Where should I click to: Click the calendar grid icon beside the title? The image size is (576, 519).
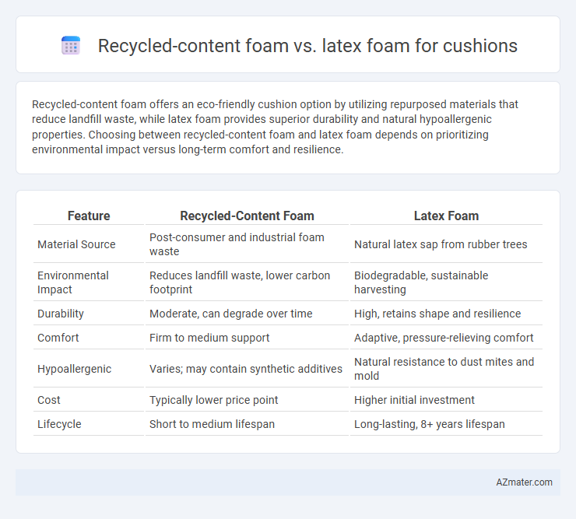click(x=71, y=46)
